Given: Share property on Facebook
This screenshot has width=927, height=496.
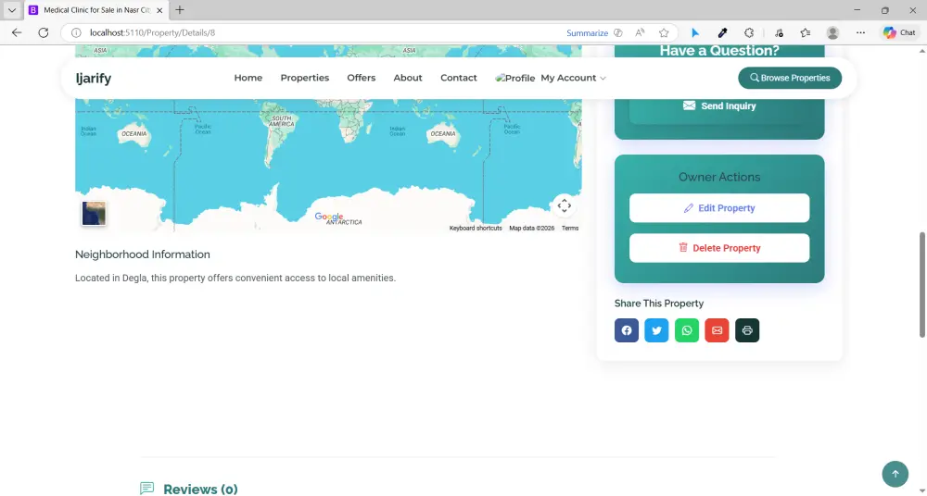Looking at the screenshot, I should (627, 330).
